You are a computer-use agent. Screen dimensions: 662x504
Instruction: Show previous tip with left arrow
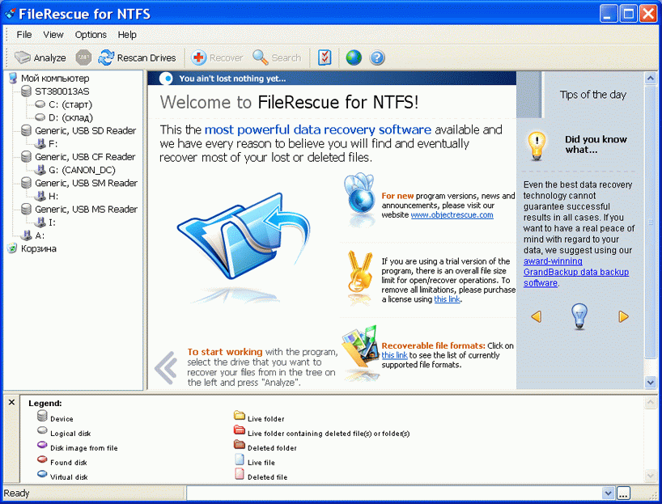pyautogui.click(x=537, y=316)
